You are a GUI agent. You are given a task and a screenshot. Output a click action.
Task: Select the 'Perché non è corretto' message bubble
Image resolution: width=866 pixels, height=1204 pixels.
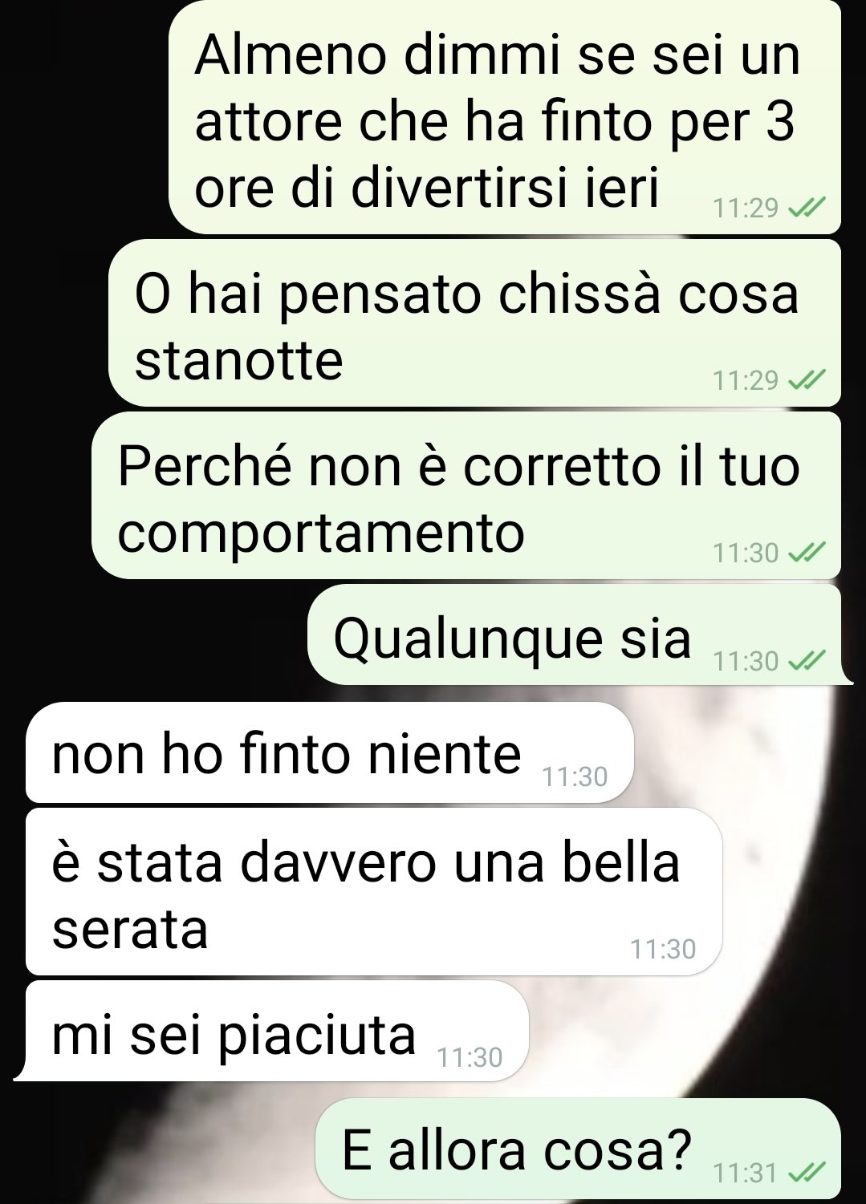tap(466, 496)
